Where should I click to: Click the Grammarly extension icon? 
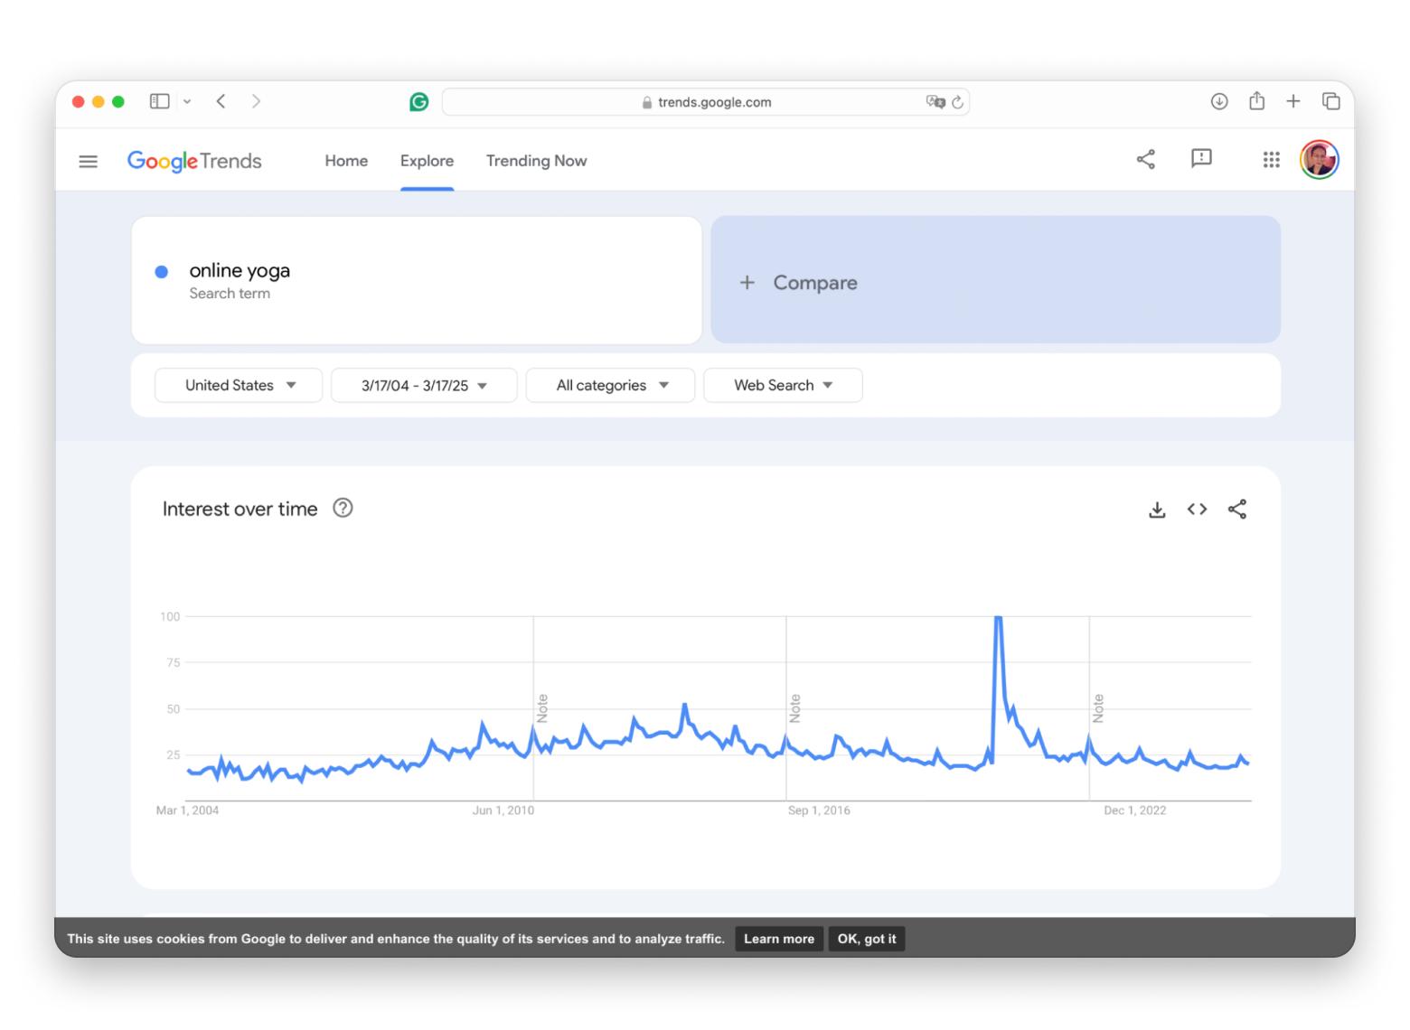click(418, 102)
